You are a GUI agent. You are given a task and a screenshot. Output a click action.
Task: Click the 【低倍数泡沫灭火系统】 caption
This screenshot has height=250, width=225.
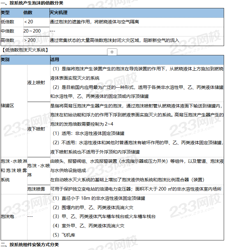click(x=25, y=50)
